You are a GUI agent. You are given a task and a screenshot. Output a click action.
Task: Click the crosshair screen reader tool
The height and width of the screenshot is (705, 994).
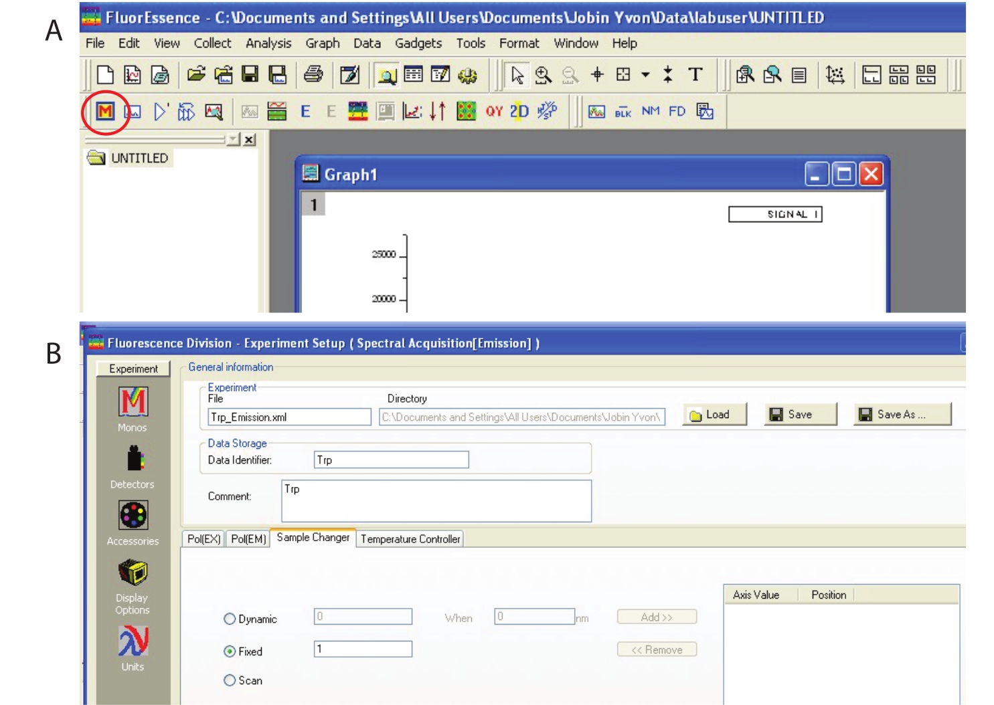[x=597, y=74]
